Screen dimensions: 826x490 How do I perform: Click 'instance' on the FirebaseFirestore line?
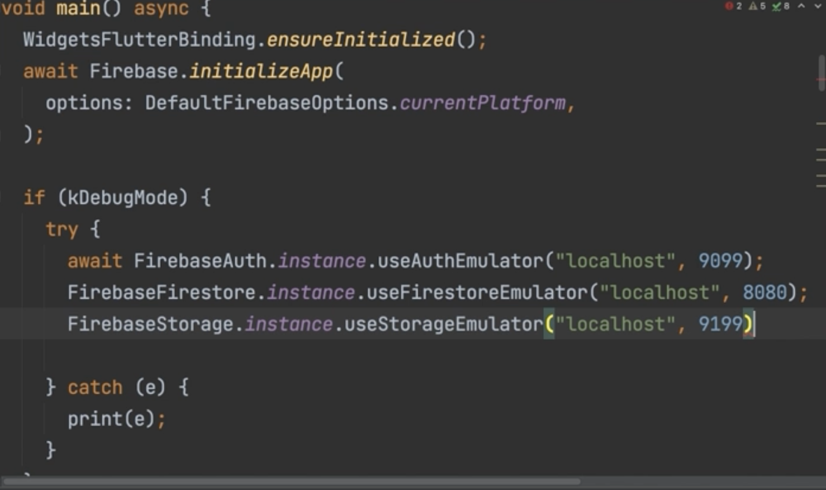pos(311,293)
